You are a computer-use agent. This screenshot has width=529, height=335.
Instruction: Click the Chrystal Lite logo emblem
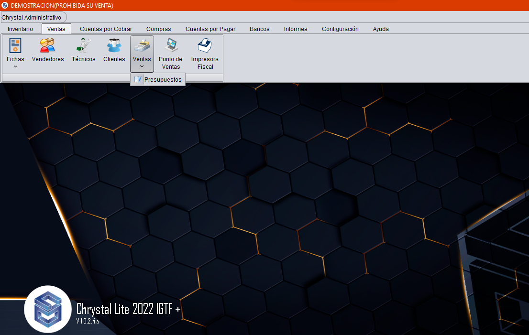pyautogui.click(x=47, y=309)
